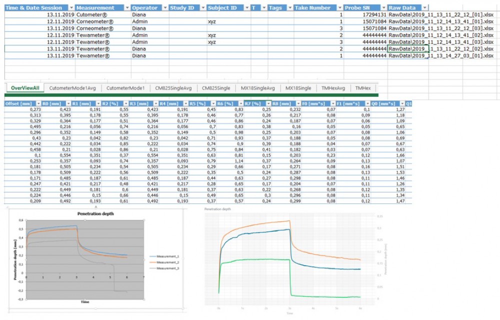The height and width of the screenshot is (320, 500).
Task: Open the Subject ID filter dropdown
Action: pyautogui.click(x=246, y=8)
